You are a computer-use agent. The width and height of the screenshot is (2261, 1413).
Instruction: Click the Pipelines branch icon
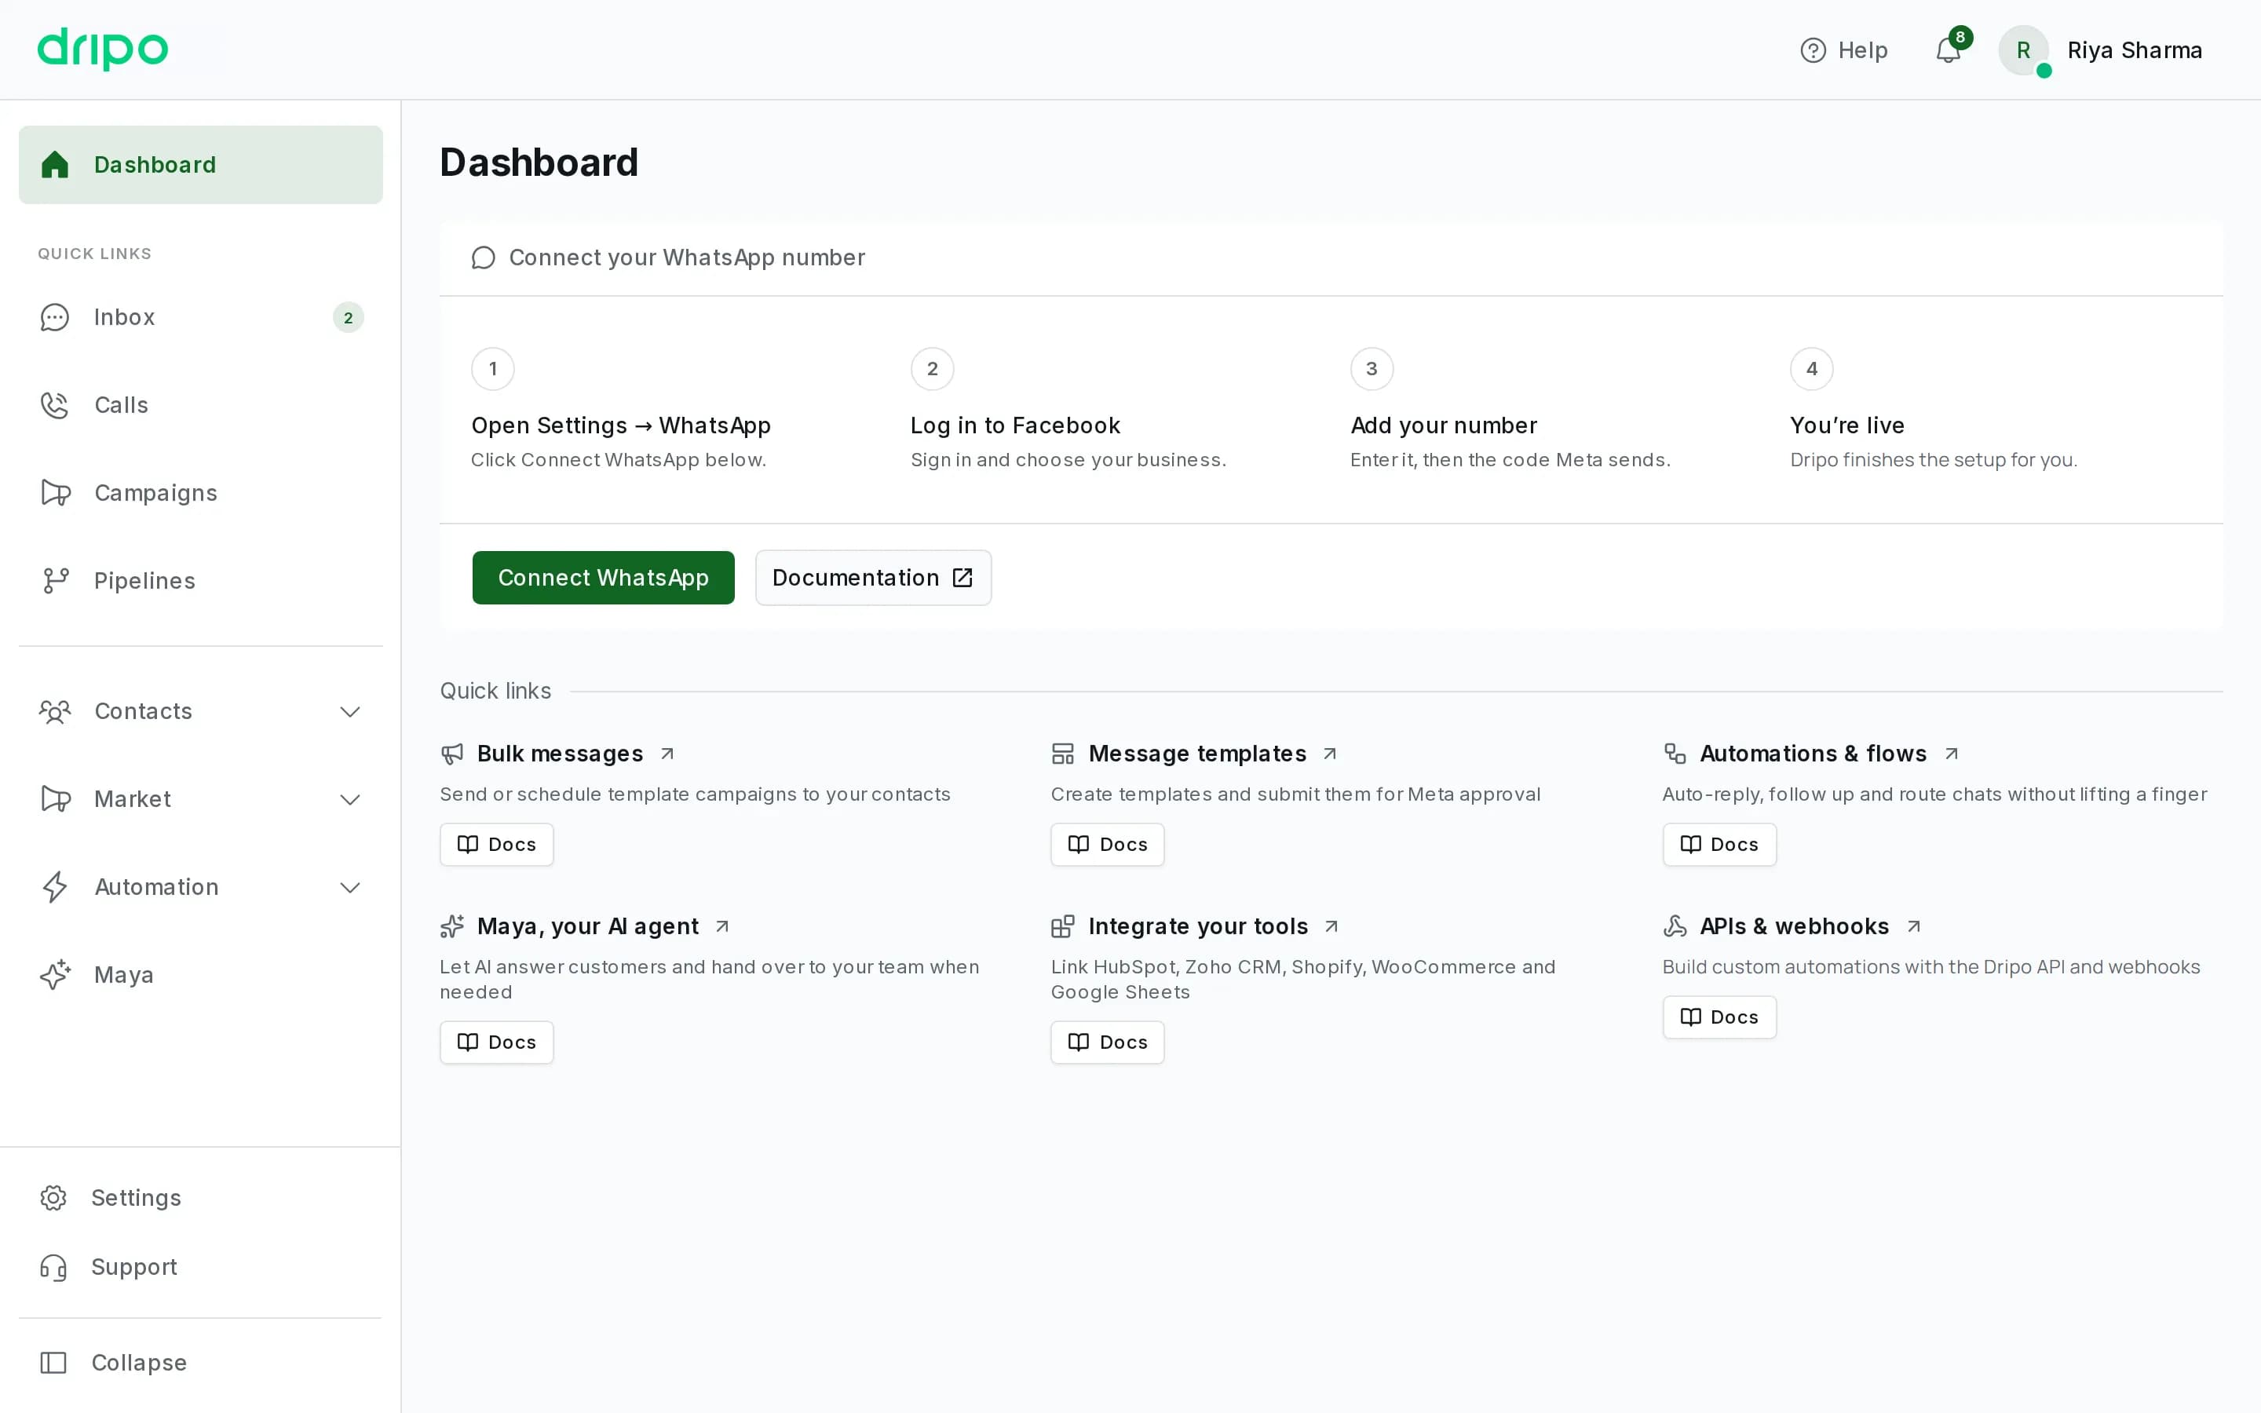55,580
